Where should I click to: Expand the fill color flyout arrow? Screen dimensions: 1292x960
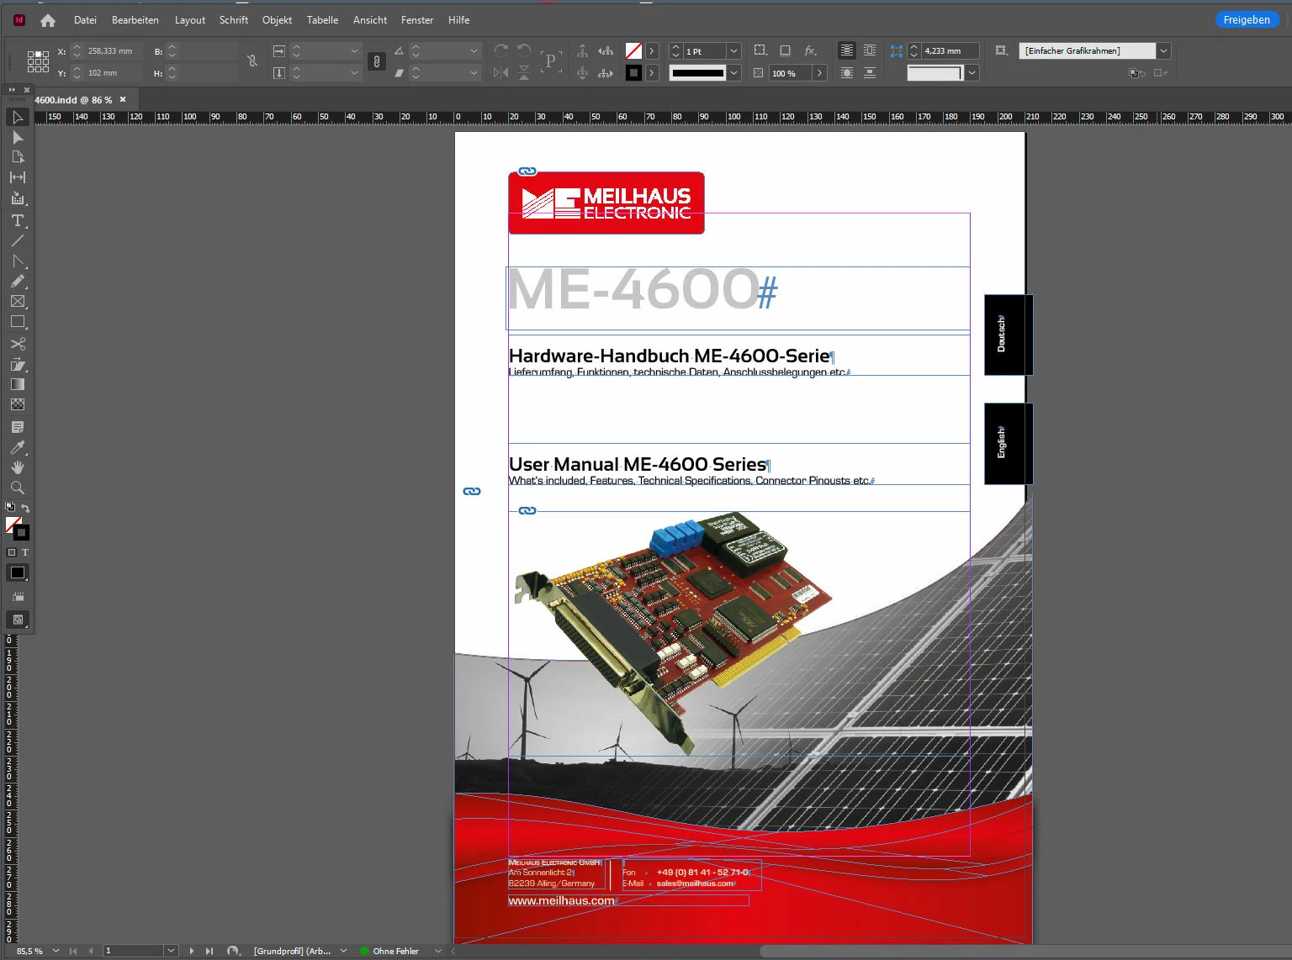tap(651, 51)
